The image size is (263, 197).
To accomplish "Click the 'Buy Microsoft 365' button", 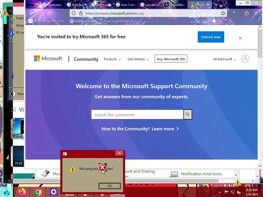I will pos(171,59).
